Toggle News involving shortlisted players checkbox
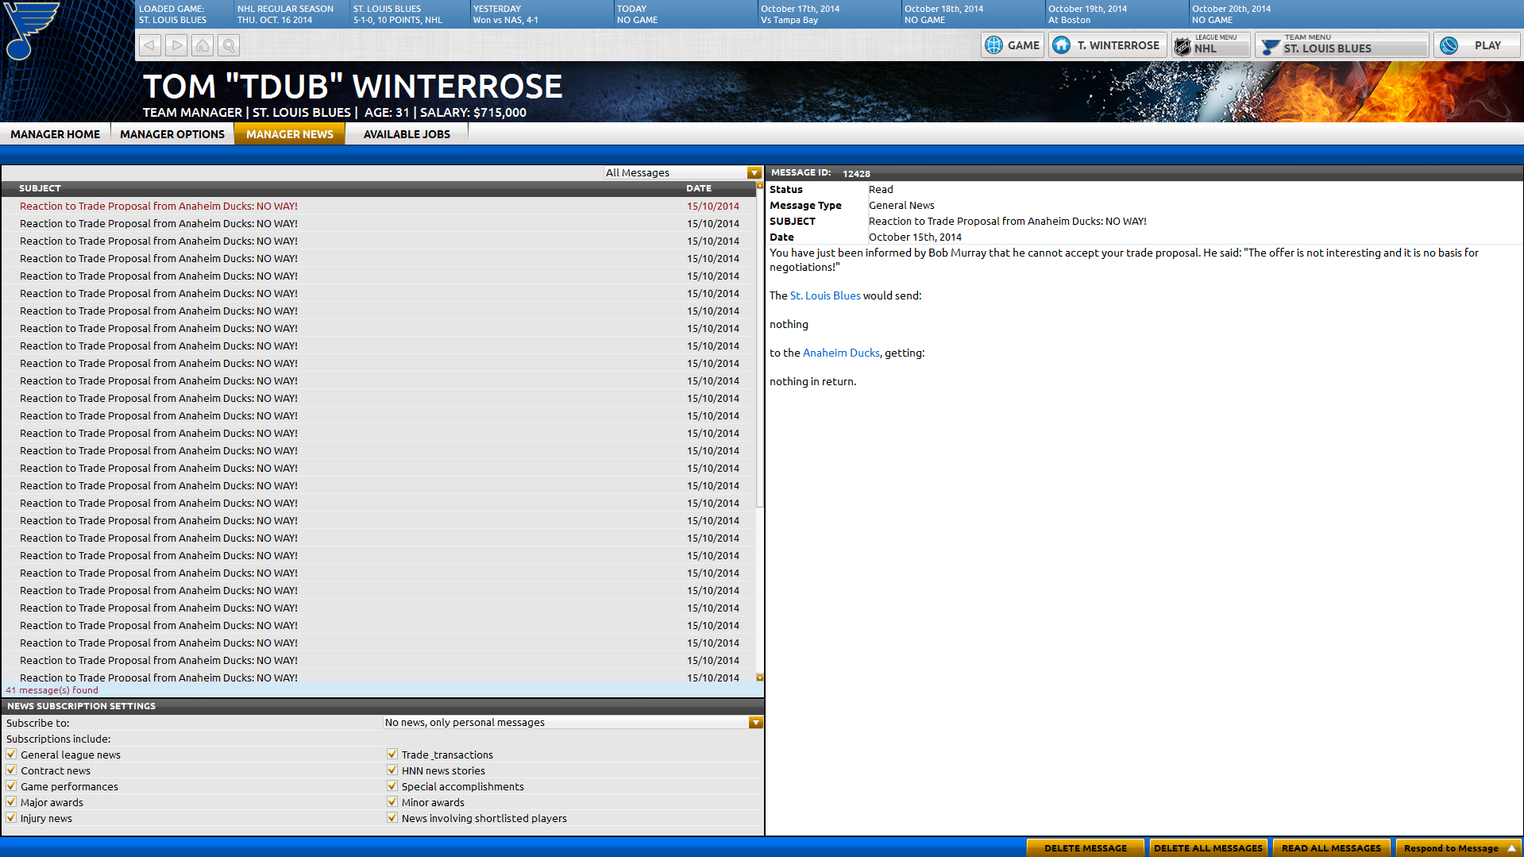 [x=392, y=817]
